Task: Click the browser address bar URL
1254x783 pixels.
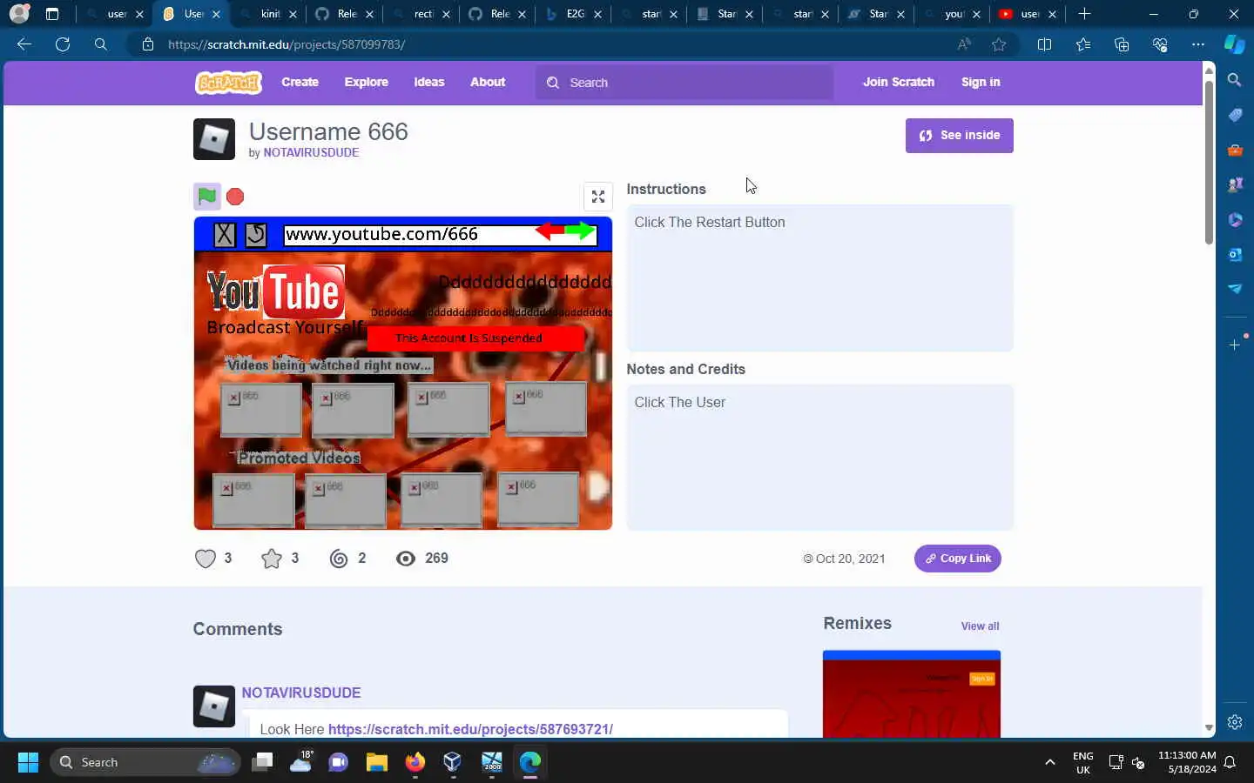Action: coord(287,44)
